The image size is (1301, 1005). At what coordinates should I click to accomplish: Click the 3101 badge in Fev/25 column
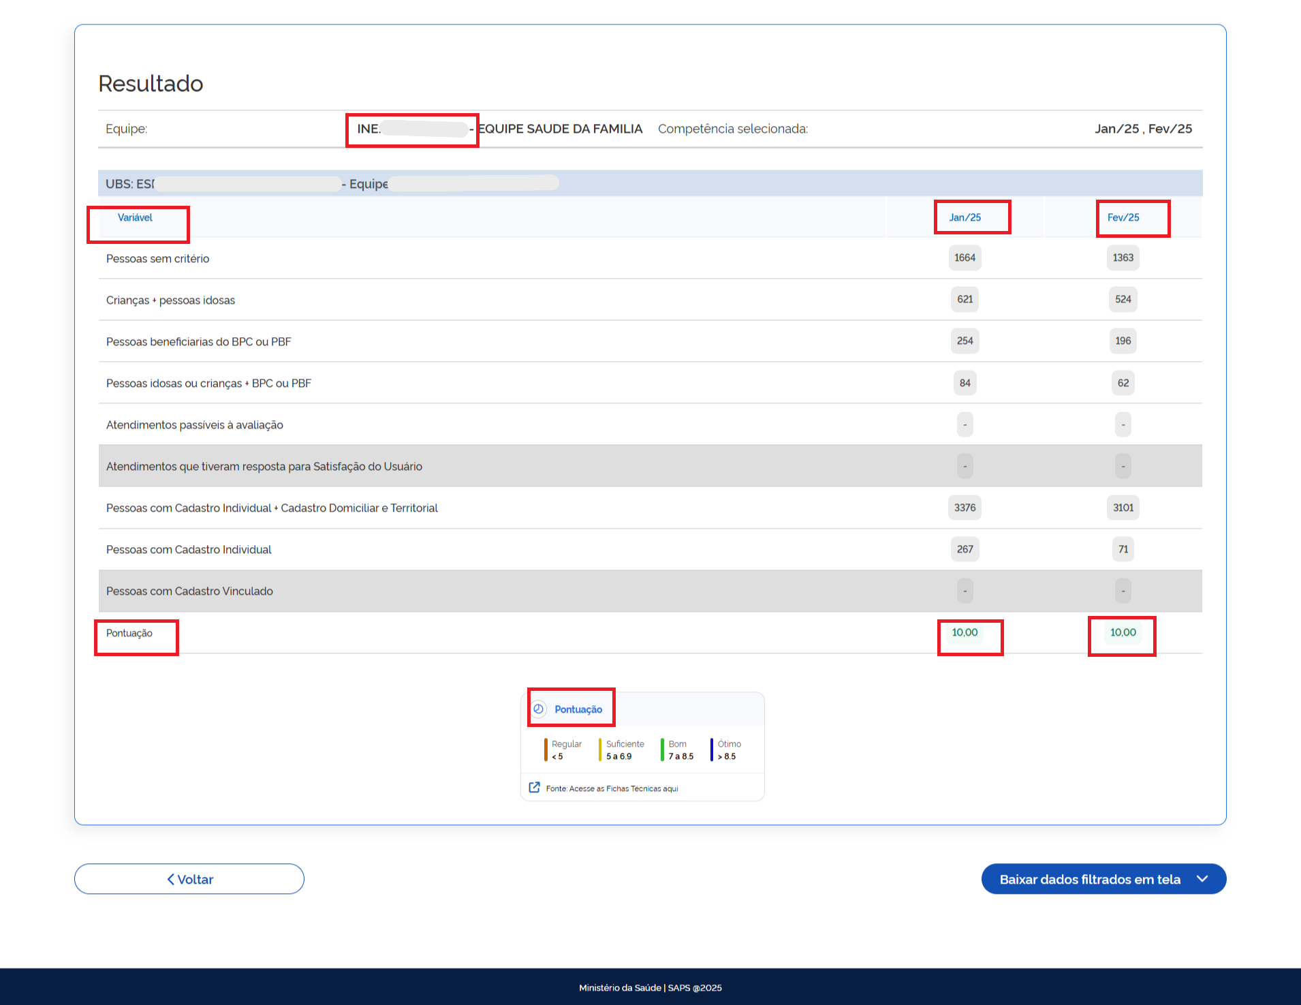[1123, 508]
